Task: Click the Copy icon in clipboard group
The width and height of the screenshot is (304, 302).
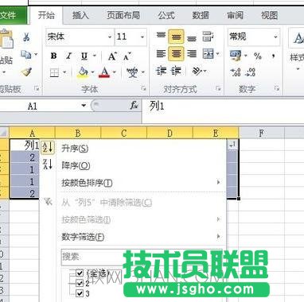Action: click(x=26, y=55)
